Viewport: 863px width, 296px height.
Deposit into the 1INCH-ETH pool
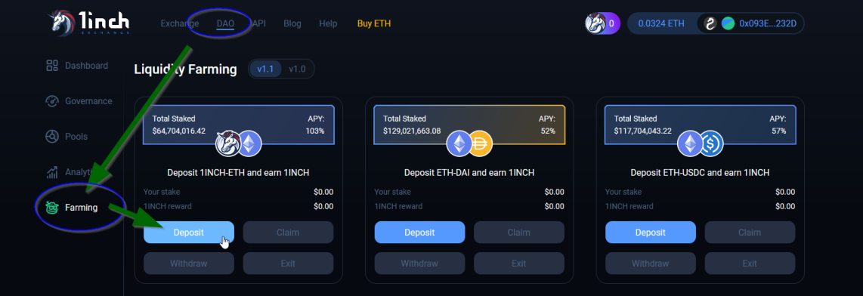point(189,232)
